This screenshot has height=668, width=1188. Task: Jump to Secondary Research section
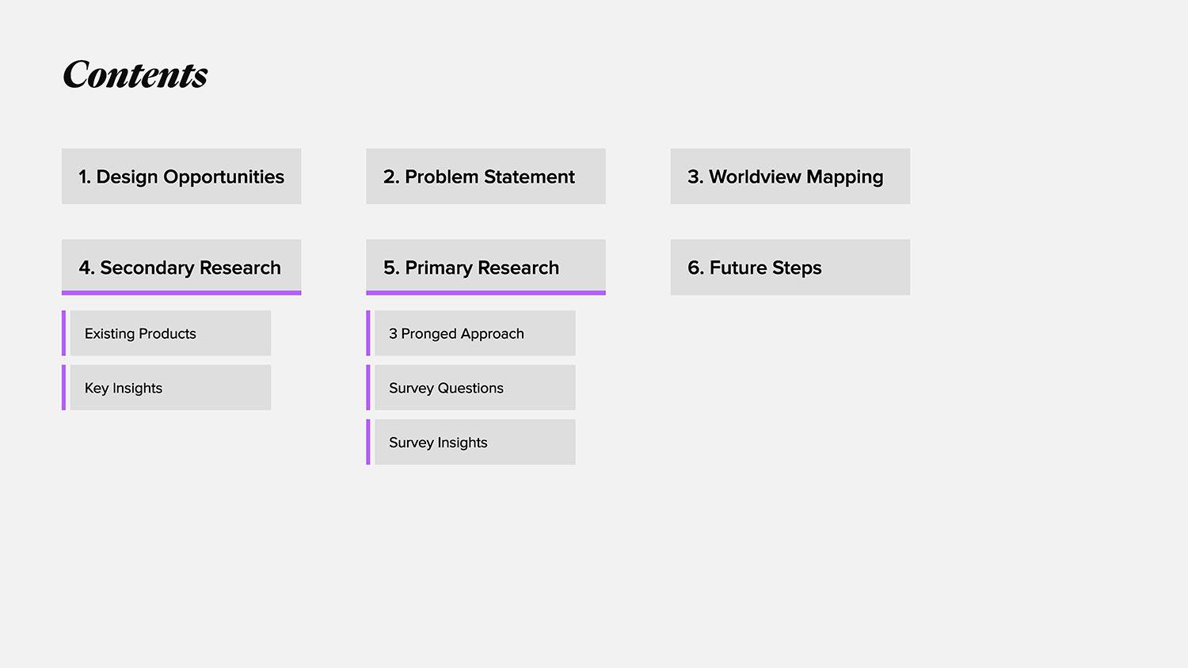(x=181, y=267)
